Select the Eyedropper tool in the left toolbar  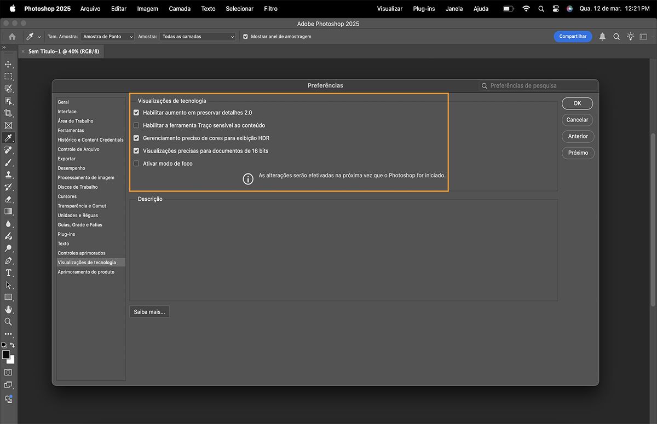(x=8, y=138)
